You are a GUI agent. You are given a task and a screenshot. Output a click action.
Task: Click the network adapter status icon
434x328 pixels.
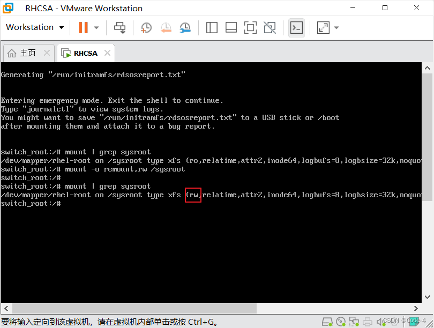coord(354,322)
